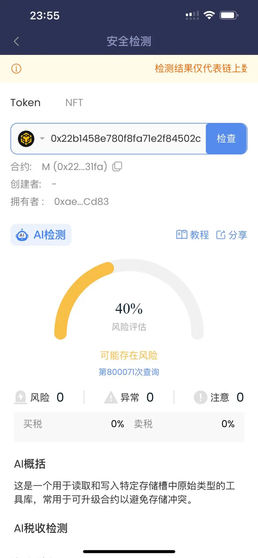Open owner address 0xae...Cd83

81,202
